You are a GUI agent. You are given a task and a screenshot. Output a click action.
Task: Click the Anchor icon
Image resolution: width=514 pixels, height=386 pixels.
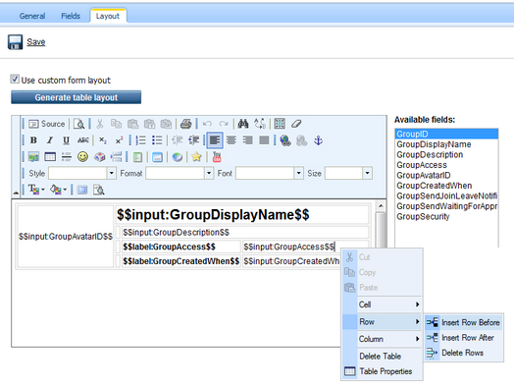[x=318, y=140]
